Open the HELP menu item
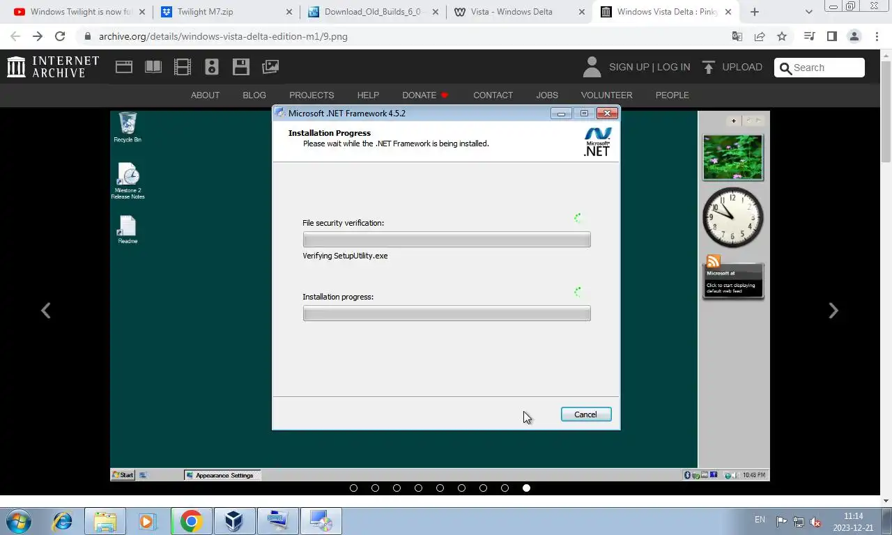892x535 pixels. point(368,95)
